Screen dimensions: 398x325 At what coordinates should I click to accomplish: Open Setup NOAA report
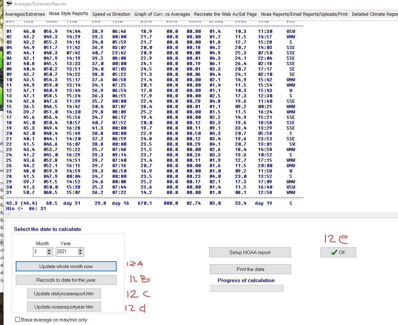tap(250, 252)
